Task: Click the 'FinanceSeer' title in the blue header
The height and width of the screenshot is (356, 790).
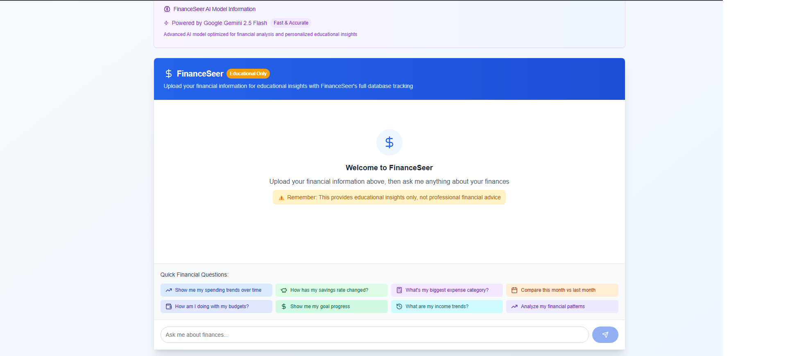Action: 200,74
